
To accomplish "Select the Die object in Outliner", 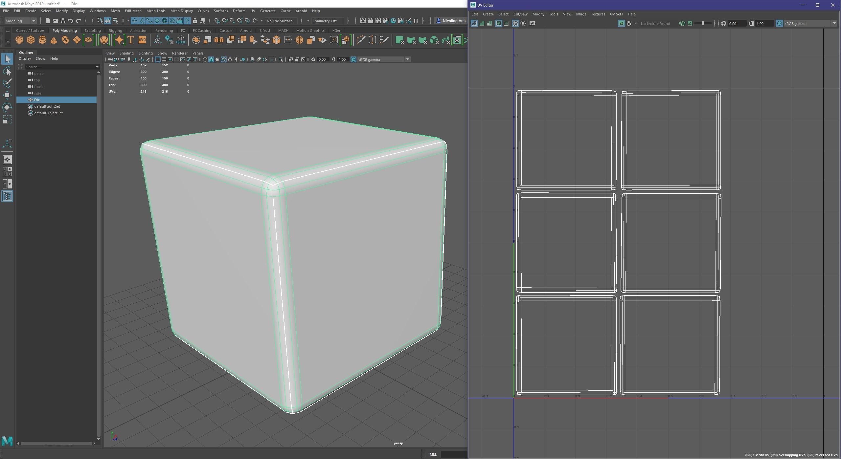I will point(37,100).
